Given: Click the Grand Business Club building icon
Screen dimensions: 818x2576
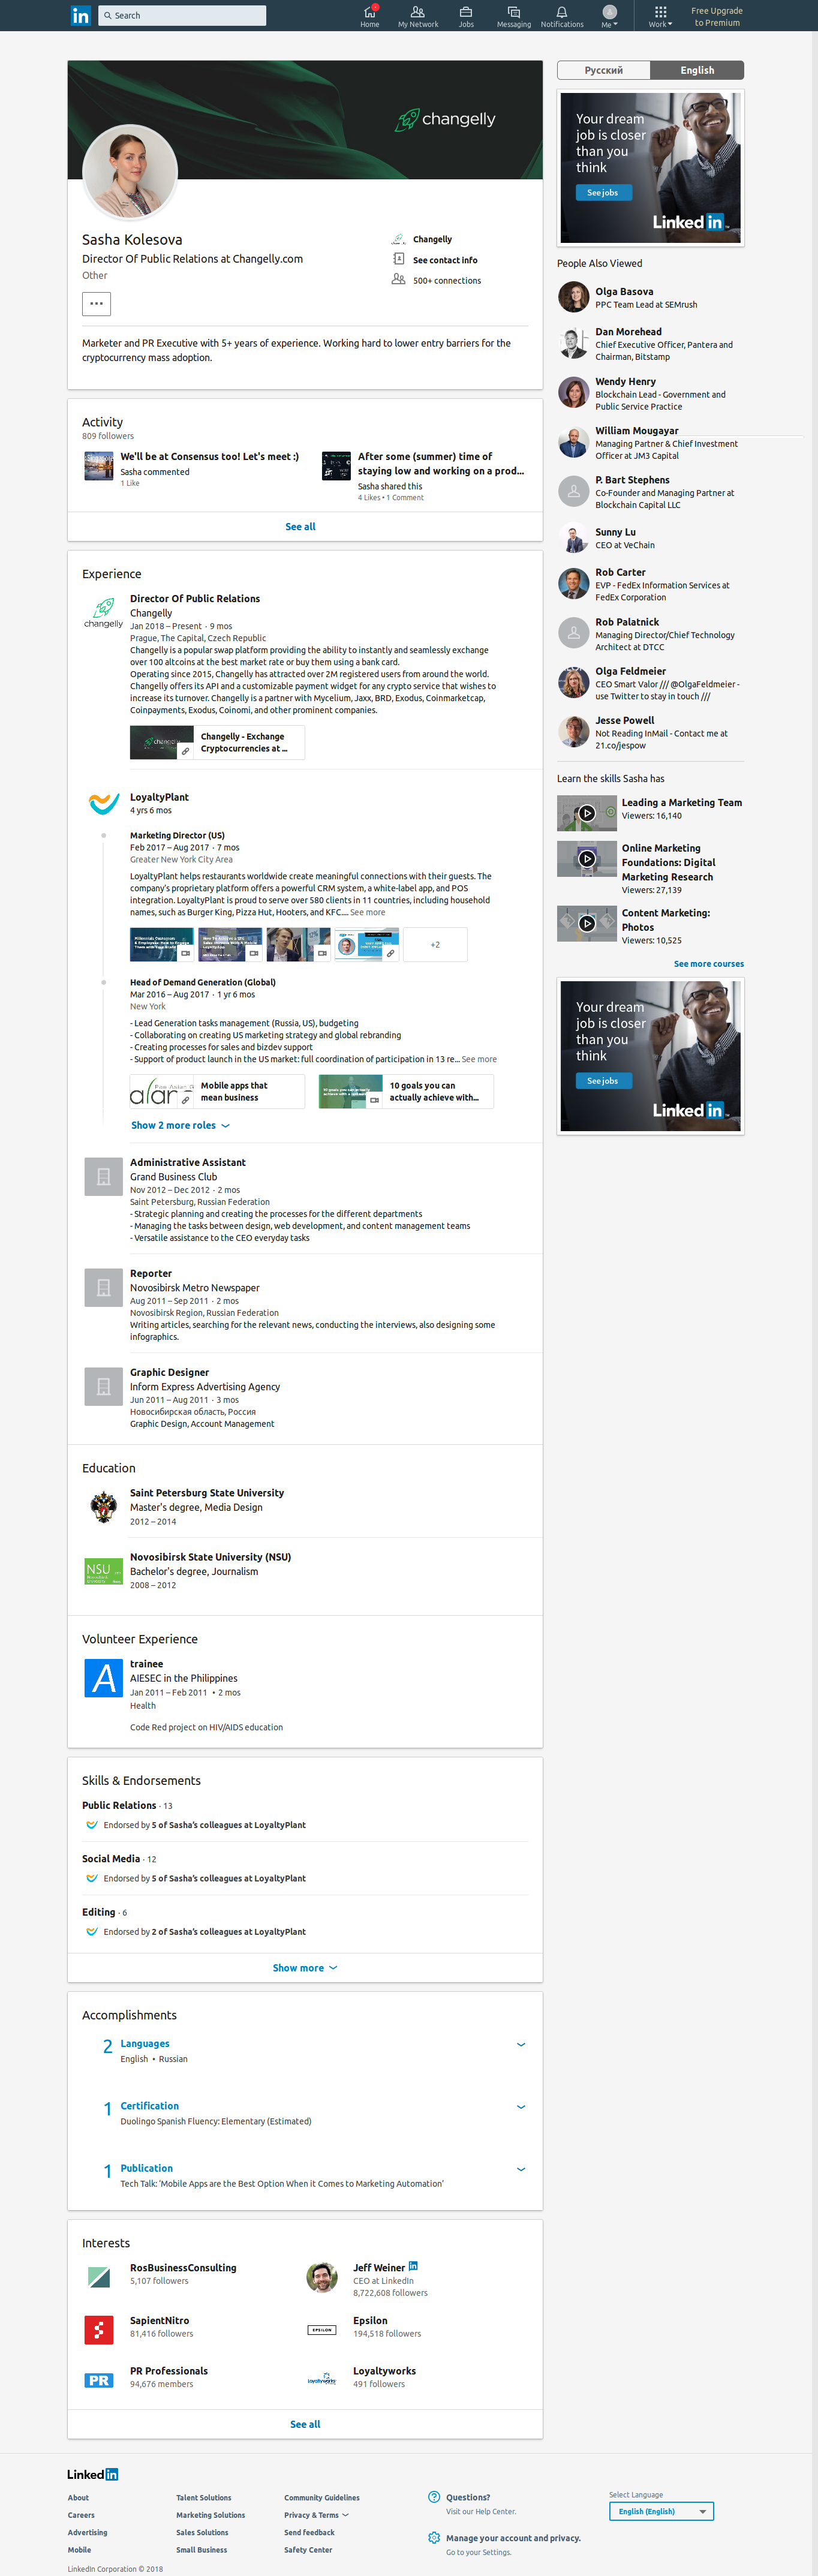Looking at the screenshot, I should click(x=103, y=1177).
